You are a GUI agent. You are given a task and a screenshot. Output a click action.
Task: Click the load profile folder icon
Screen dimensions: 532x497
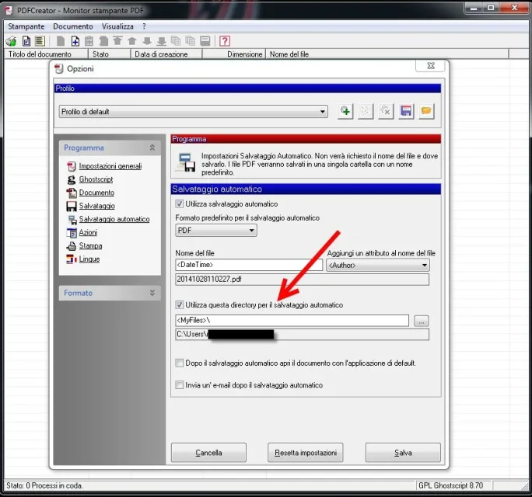(x=425, y=112)
